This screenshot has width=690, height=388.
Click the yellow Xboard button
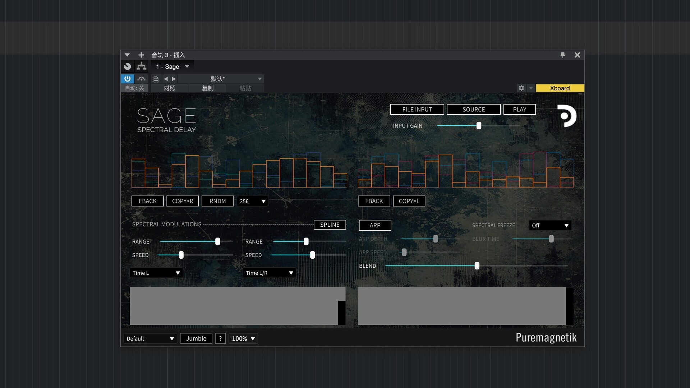tap(560, 88)
